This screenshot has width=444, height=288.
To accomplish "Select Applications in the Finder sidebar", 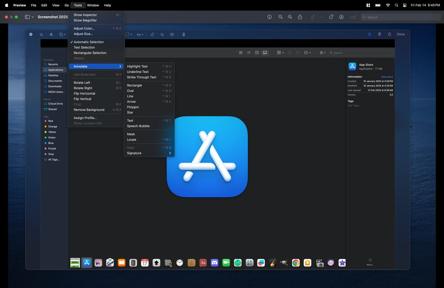I will point(55,70).
